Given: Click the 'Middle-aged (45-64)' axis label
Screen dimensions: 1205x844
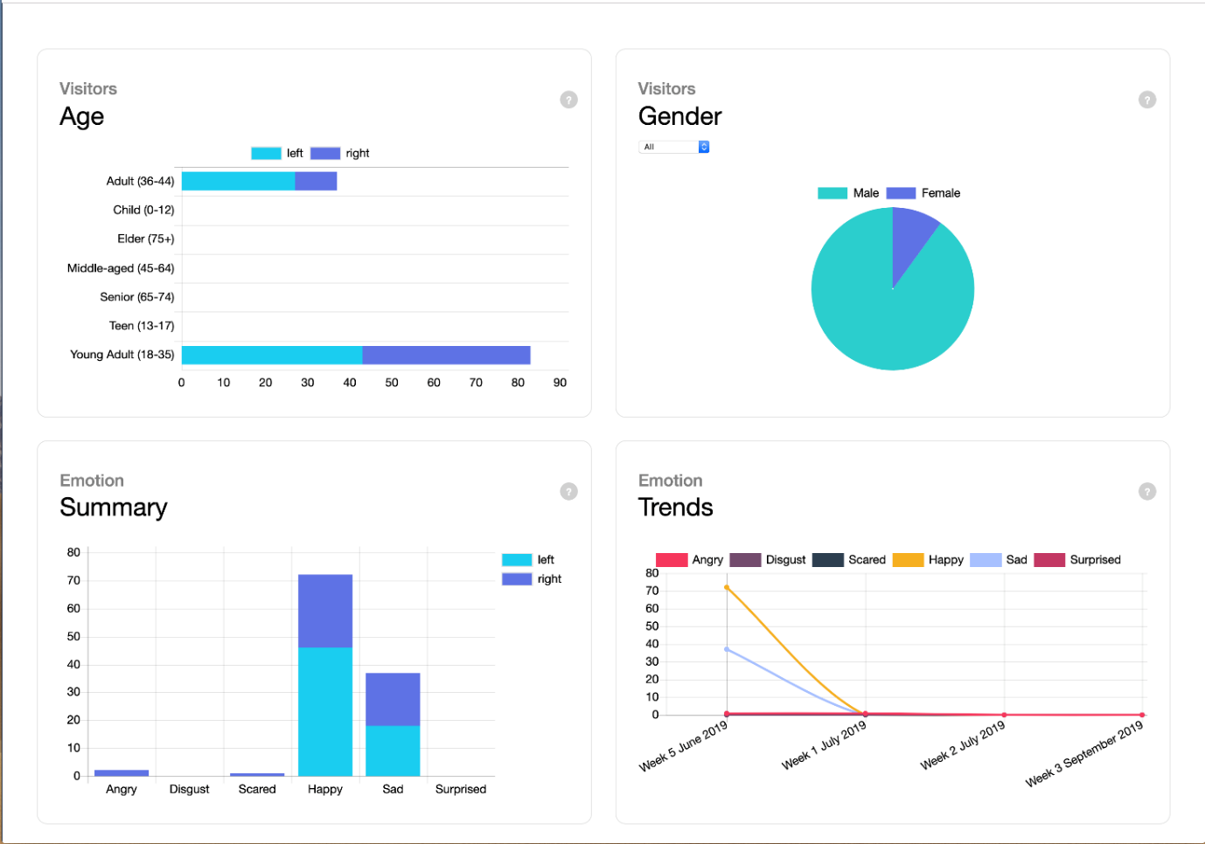Looking at the screenshot, I should tap(121, 268).
